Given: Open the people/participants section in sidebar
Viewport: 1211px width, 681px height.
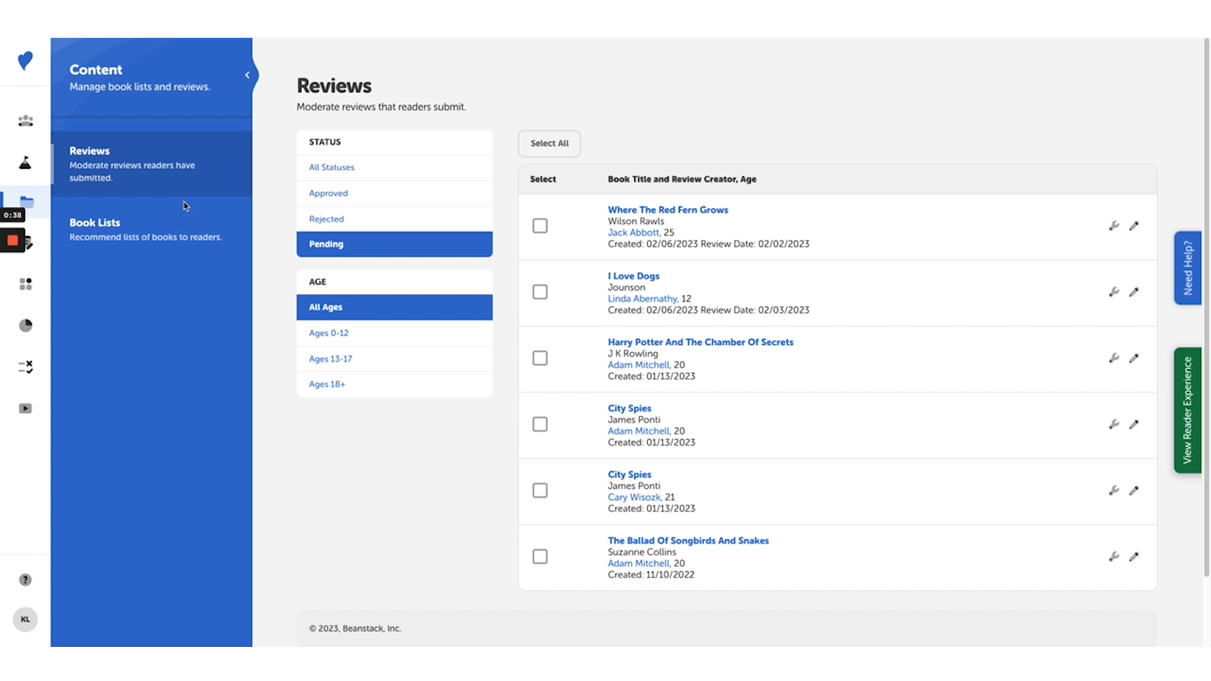Looking at the screenshot, I should 25,120.
